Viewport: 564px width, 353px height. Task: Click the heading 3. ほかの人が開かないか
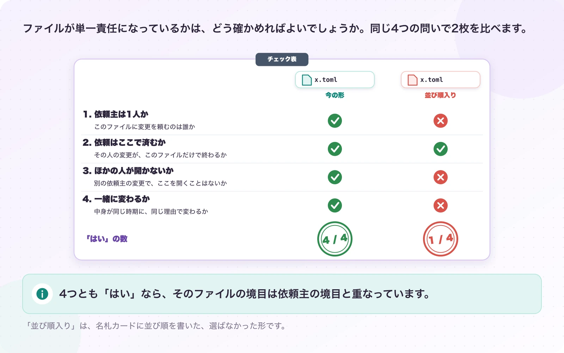click(128, 171)
